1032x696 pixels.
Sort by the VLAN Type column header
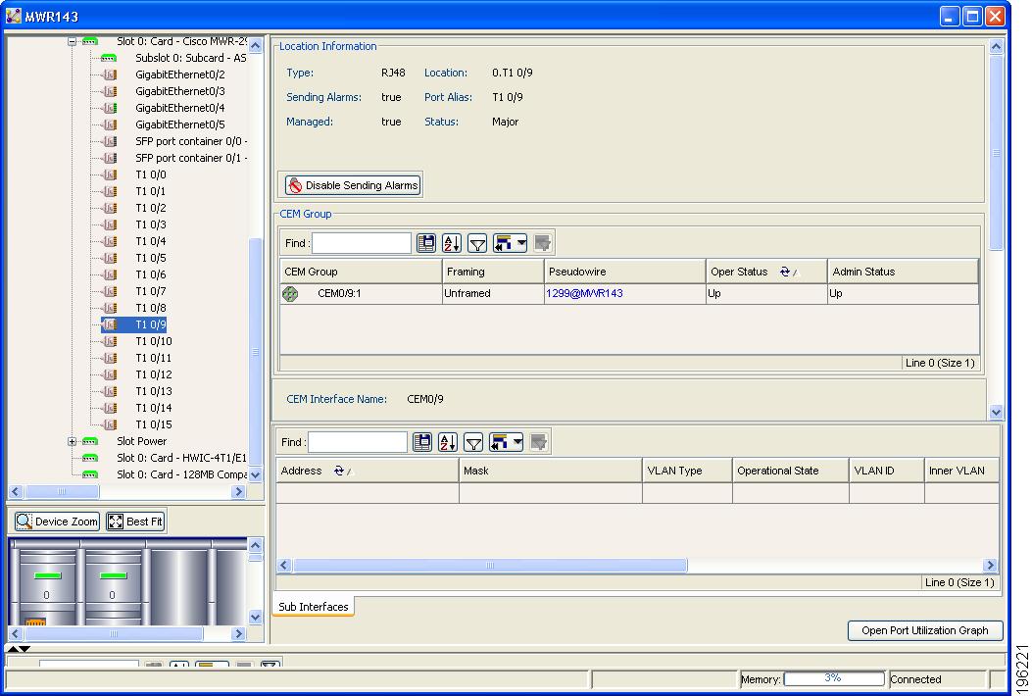click(687, 471)
